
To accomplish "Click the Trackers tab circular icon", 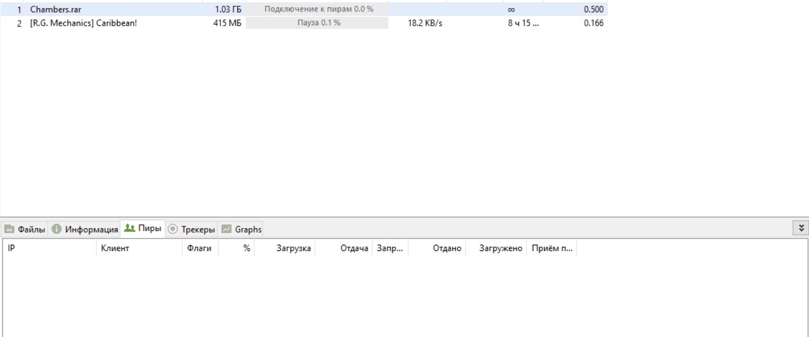I will [x=173, y=229].
